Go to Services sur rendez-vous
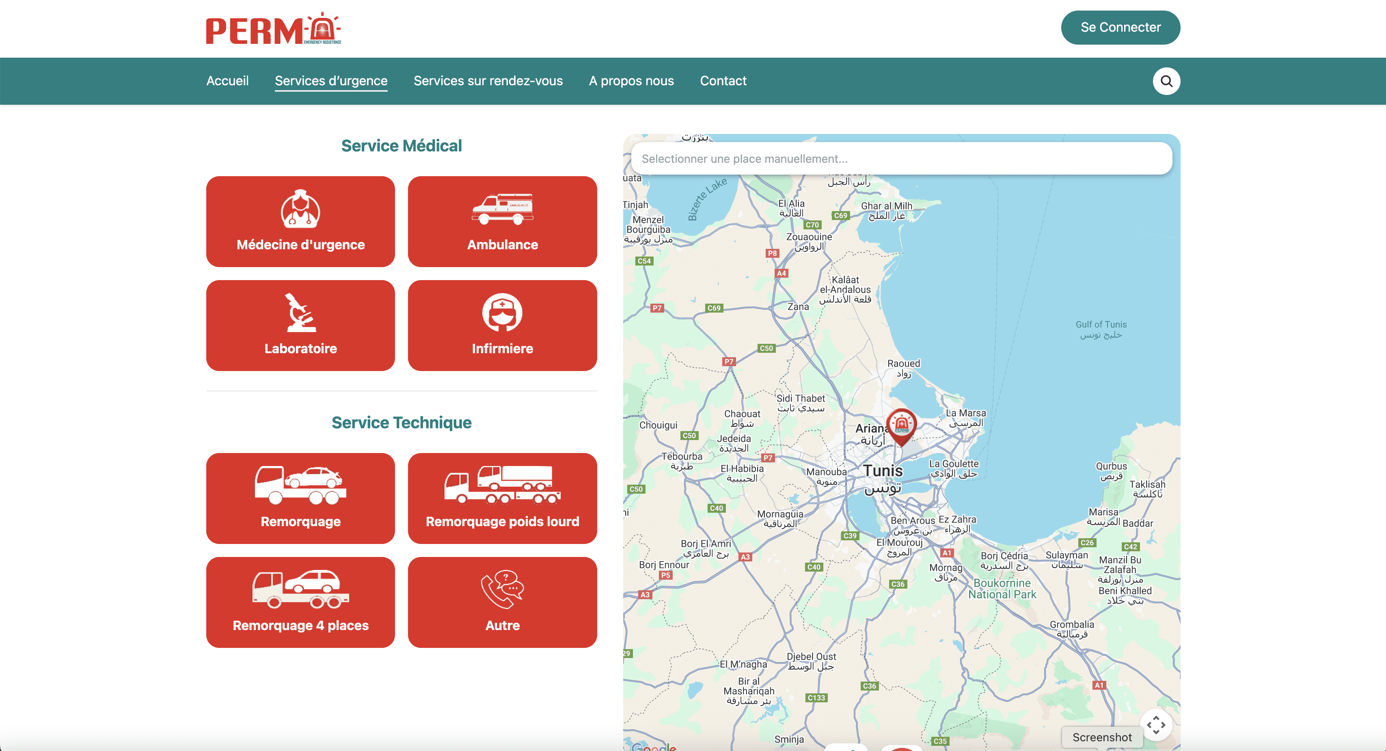The image size is (1386, 751). (488, 81)
